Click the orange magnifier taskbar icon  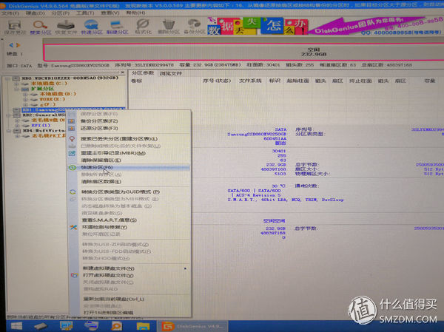pos(116,326)
